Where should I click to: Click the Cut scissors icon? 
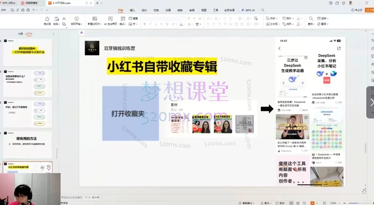(64, 18)
